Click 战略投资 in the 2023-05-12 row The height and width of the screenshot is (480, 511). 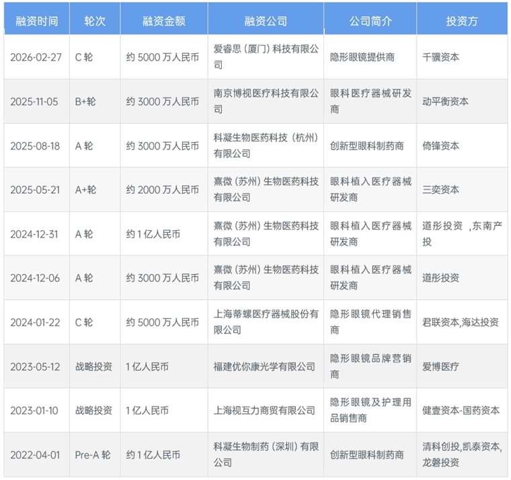point(93,367)
